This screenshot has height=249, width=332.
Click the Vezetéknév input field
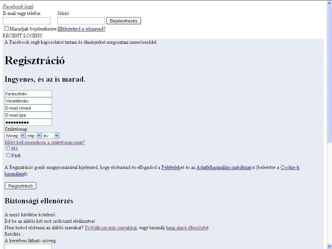(28, 101)
